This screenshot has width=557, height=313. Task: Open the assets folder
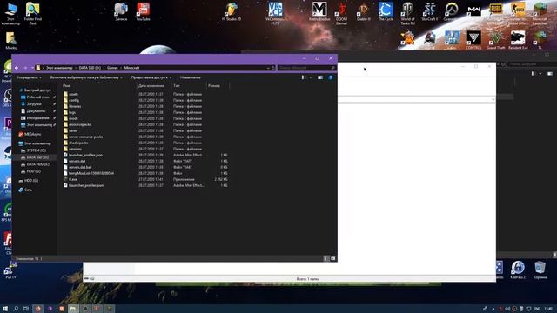click(73, 94)
